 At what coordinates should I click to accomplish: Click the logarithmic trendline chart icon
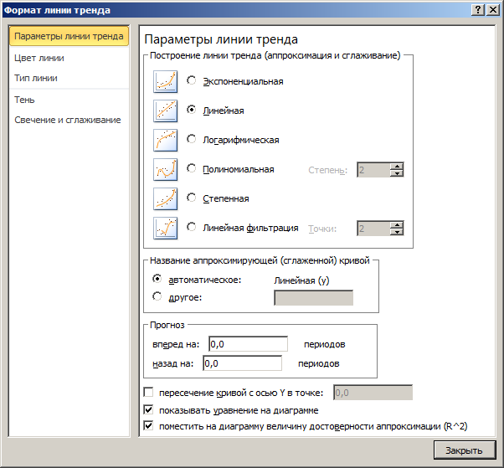[165, 140]
